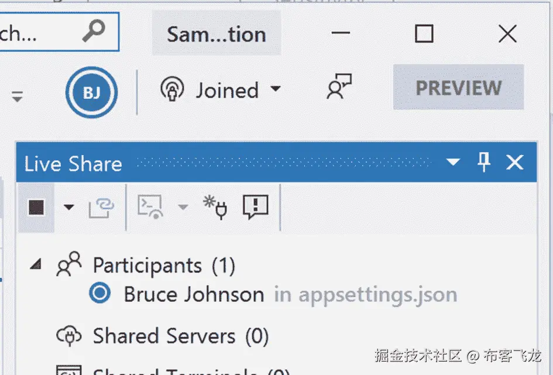Stop the collaboration session square button
Viewport: 553px width, 375px height.
click(36, 207)
